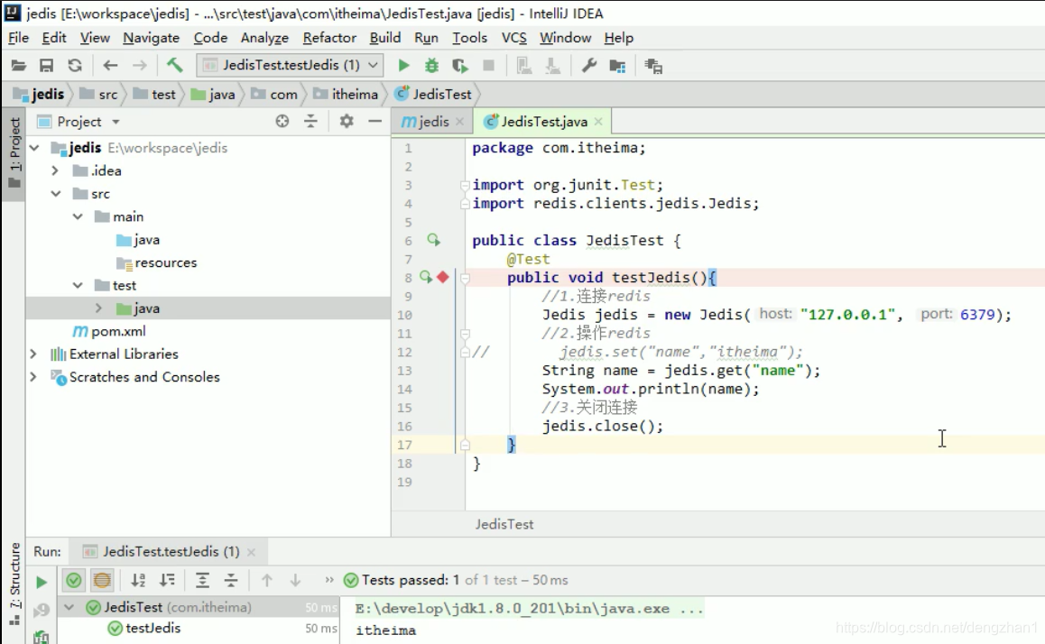The width and height of the screenshot is (1045, 644).
Task: Navigate forward with the right arrow
Action: click(x=139, y=65)
